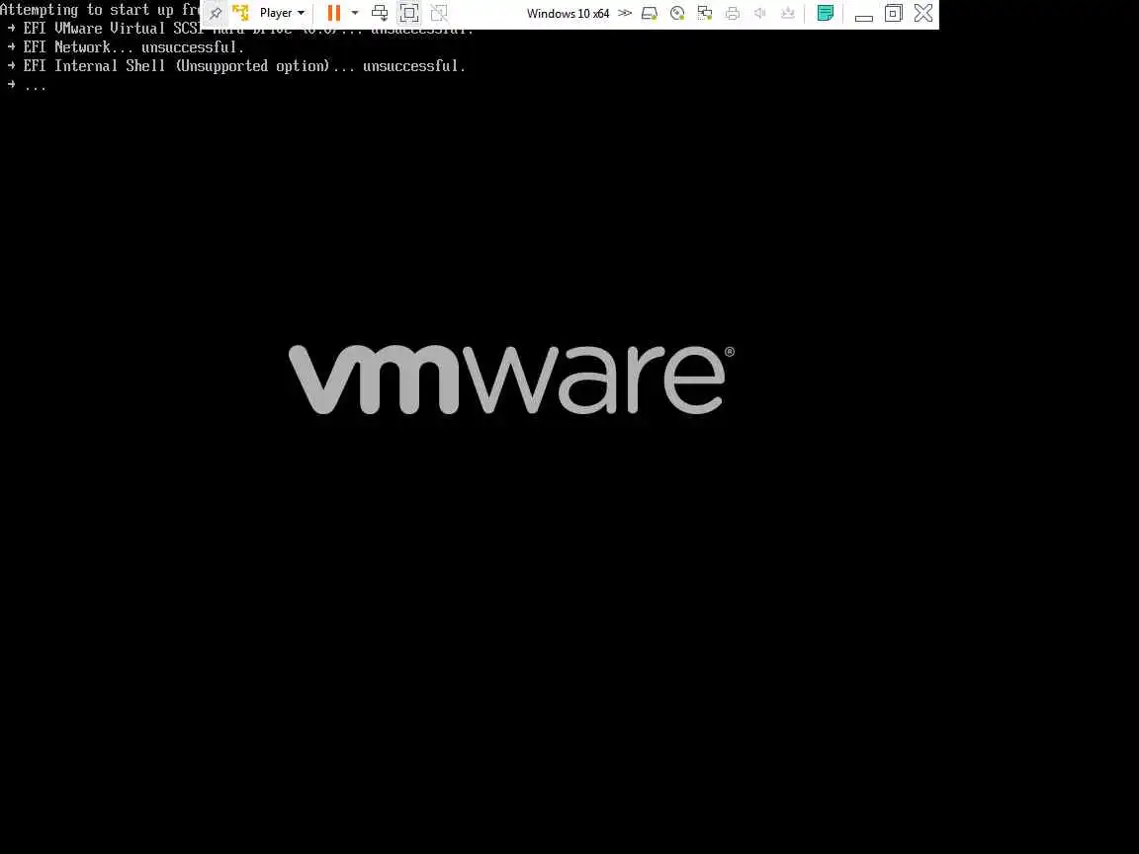Unpin the VMware Player toolbar
Viewport: 1139px width, 854px height.
coord(215,13)
